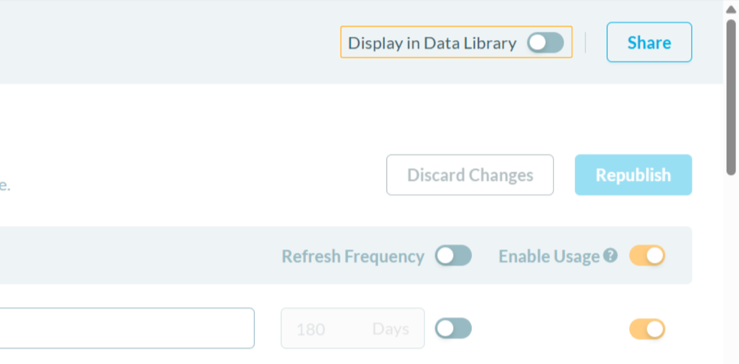Toggle the Display in Data Library switch
The width and height of the screenshot is (739, 364).
click(x=546, y=43)
